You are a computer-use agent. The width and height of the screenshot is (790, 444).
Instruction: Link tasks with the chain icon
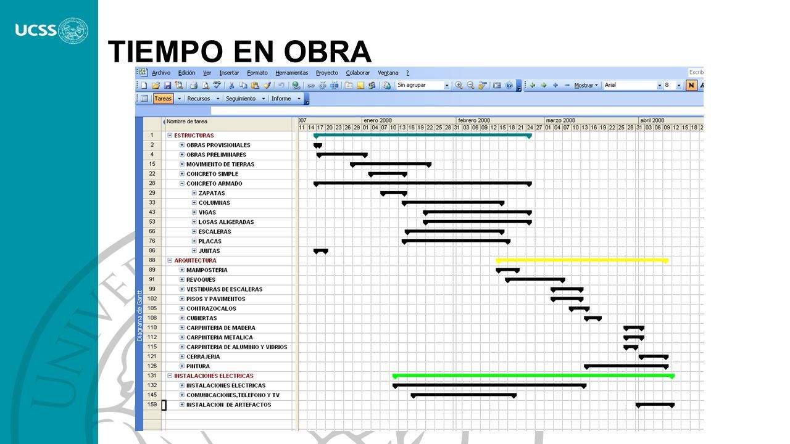click(x=310, y=85)
